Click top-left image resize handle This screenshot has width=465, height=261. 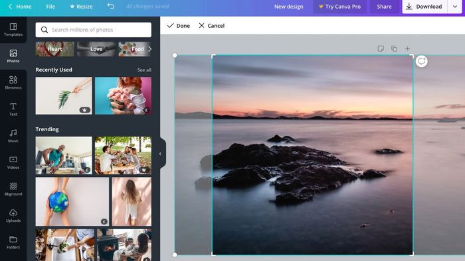(x=175, y=55)
